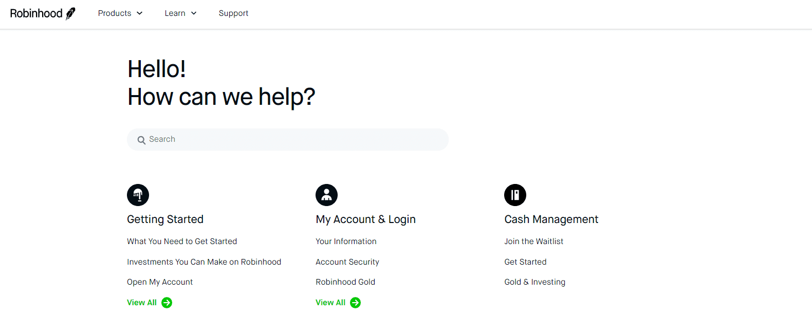Open the Robinhood Gold article
This screenshot has width=812, height=315.
[x=345, y=282]
